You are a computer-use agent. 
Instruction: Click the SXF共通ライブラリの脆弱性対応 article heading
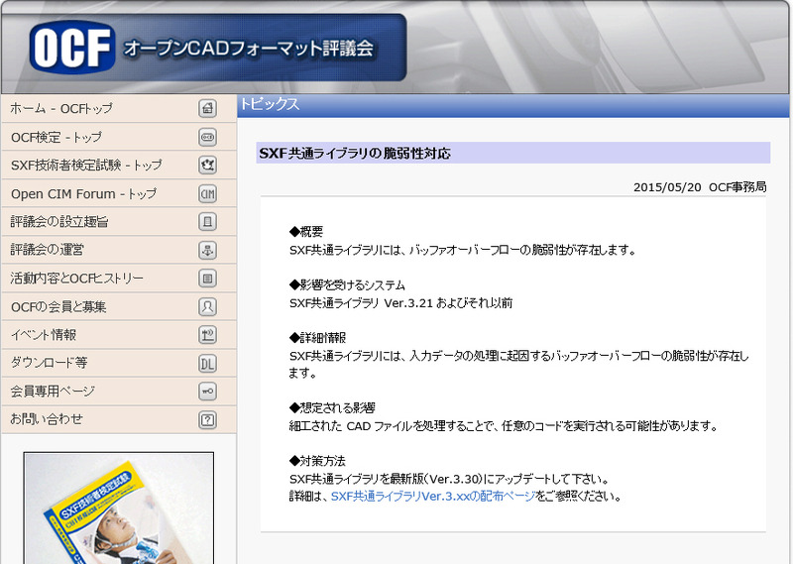pos(355,154)
